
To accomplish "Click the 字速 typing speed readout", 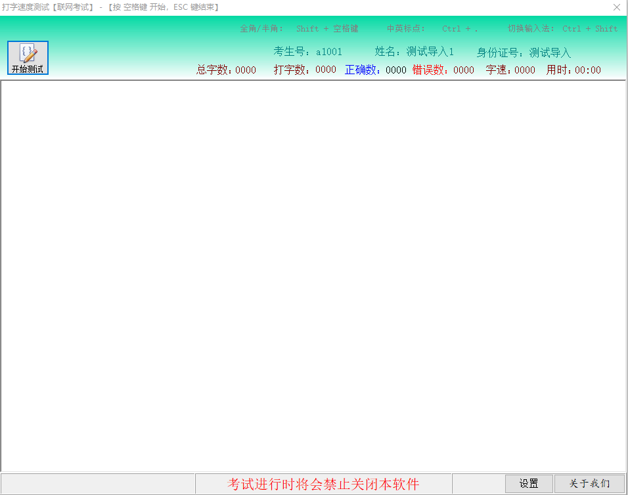I will click(x=510, y=70).
